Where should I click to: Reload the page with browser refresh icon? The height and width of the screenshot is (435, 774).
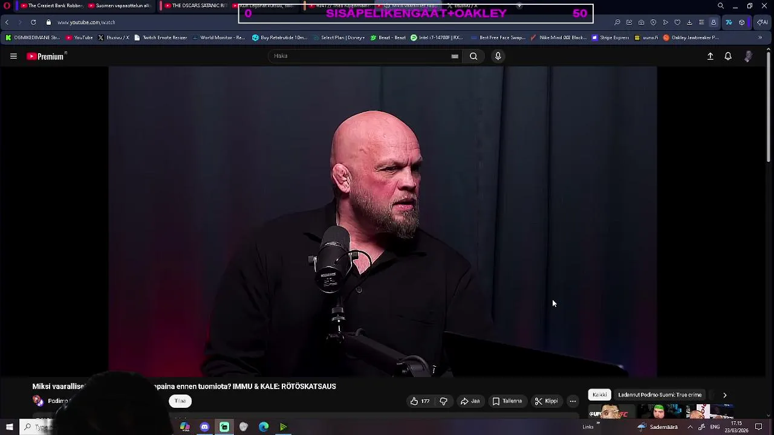click(33, 22)
